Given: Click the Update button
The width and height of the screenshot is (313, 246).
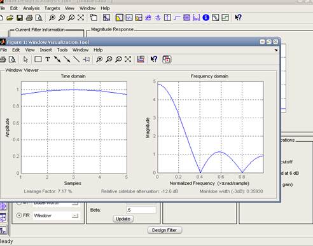Looking at the screenshot, I should pyautogui.click(x=123, y=219).
